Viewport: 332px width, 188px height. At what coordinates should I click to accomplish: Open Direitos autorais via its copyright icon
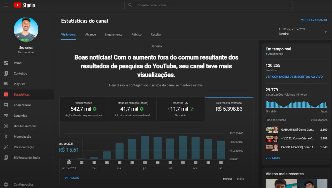click(x=6, y=126)
